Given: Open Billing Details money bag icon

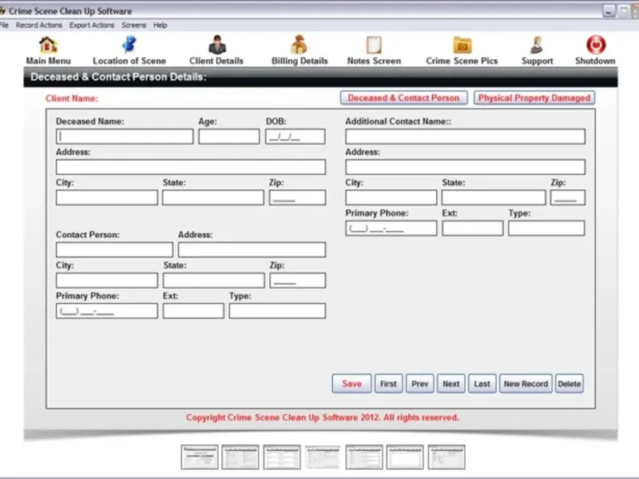Looking at the screenshot, I should pos(299,45).
